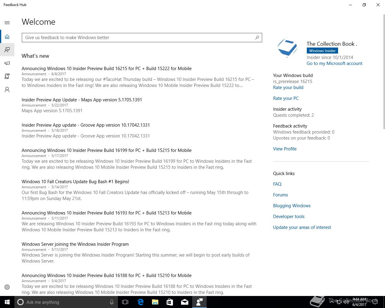Click the taskbar clock showing 9:44 AM
This screenshot has width=385, height=308.
359,302
